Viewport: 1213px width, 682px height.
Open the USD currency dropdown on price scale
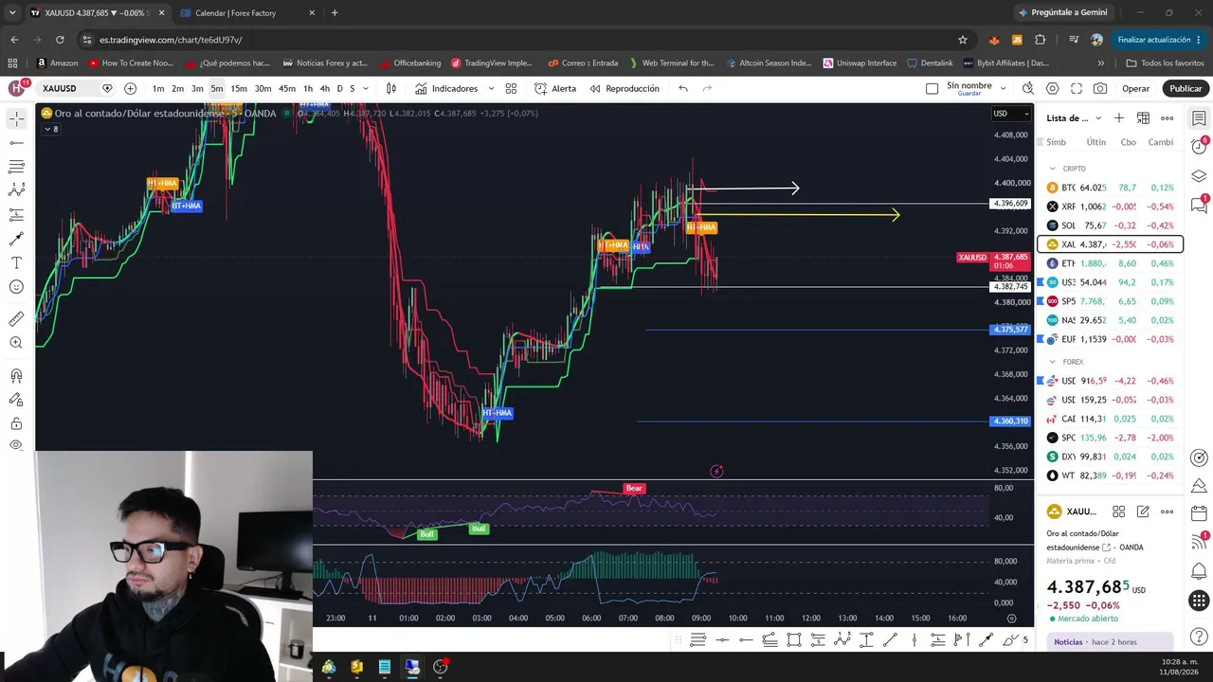pyautogui.click(x=1010, y=114)
